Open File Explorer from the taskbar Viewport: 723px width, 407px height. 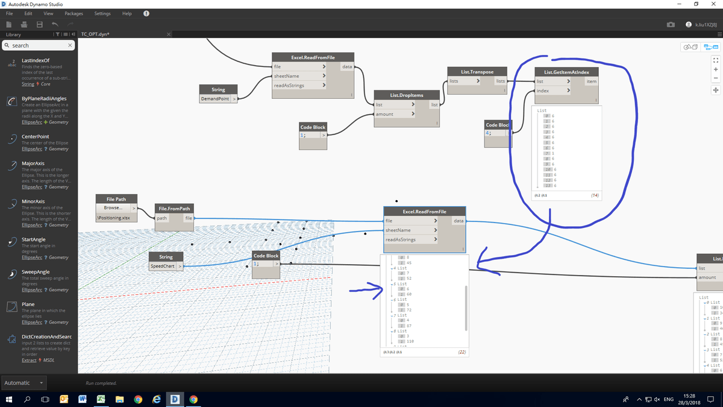(x=119, y=399)
